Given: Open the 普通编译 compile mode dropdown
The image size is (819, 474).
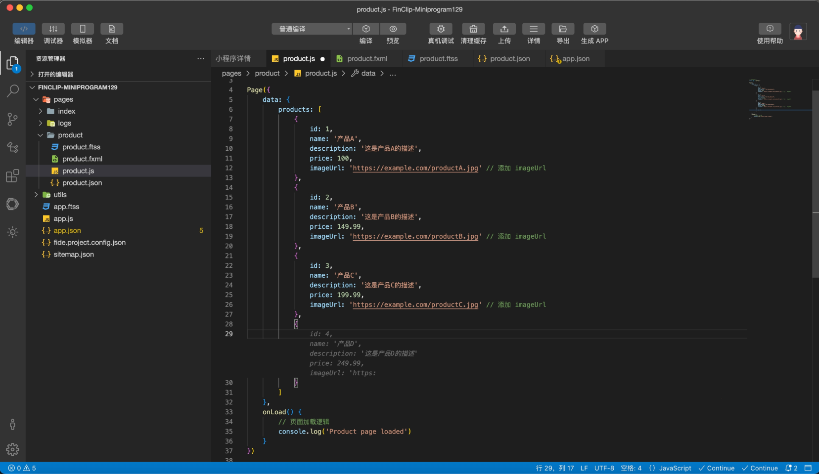Looking at the screenshot, I should [312, 29].
